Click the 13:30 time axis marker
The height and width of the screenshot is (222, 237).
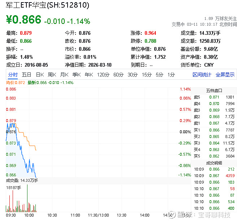(121, 215)
